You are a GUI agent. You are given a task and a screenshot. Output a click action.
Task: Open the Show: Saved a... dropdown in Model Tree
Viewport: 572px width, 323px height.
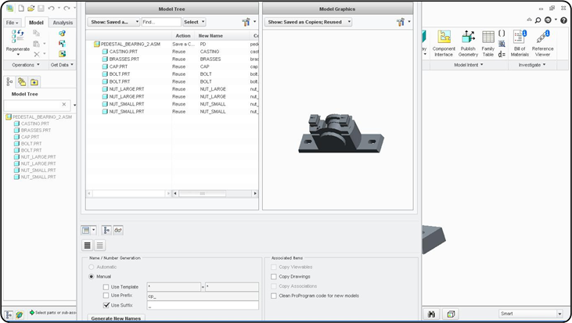[x=113, y=22]
